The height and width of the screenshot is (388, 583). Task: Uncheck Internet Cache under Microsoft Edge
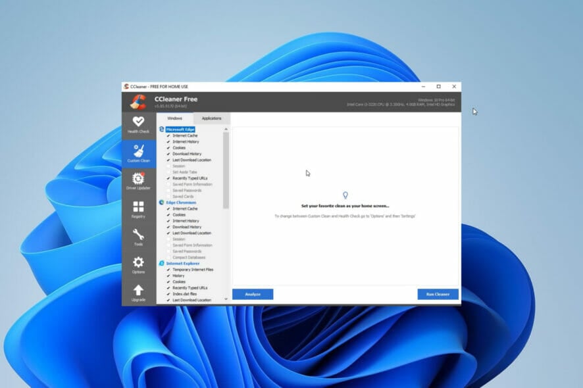(x=168, y=135)
